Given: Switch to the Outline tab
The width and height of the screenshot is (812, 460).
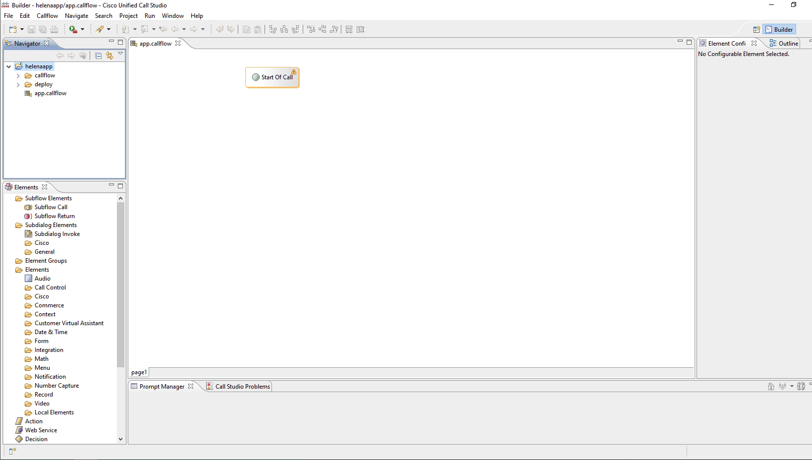Looking at the screenshot, I should (784, 44).
